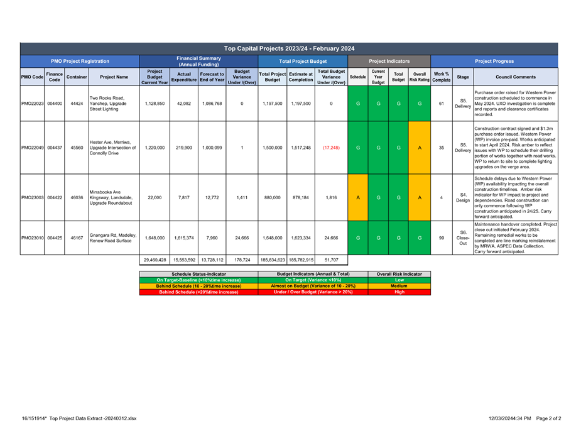Screen dimensions: 581x441
Task: Click estimate at completion value '878,184'
Action: tap(301, 198)
